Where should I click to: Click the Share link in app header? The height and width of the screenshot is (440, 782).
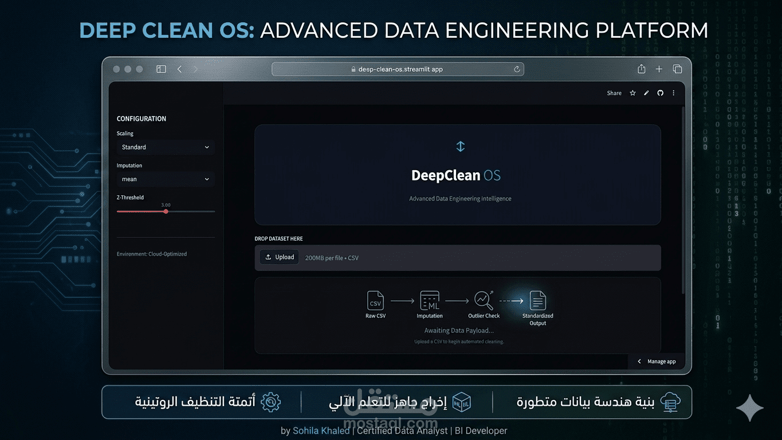click(x=614, y=93)
